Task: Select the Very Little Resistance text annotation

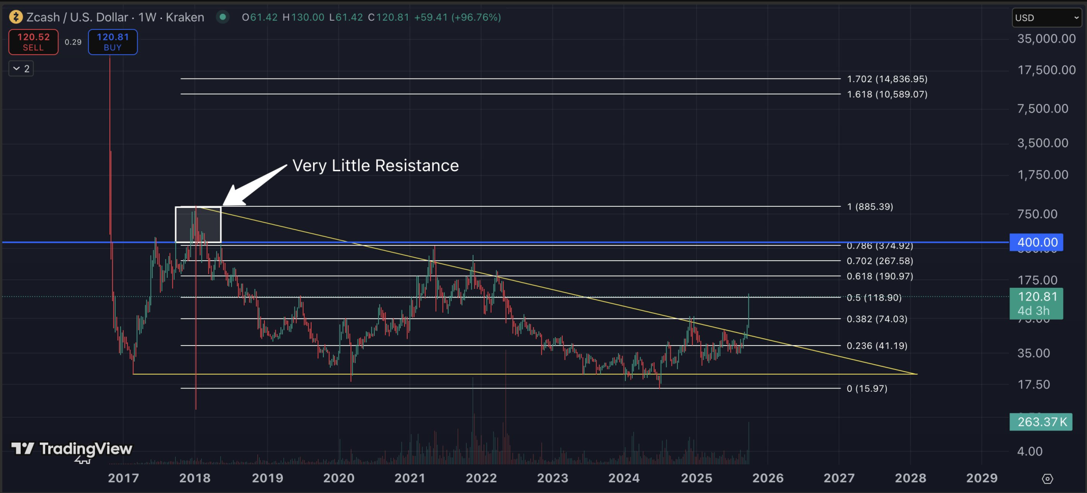Action: [x=375, y=165]
